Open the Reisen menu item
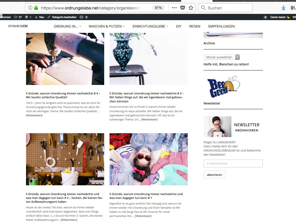Viewport: 296px width, 222px height. [195, 26]
